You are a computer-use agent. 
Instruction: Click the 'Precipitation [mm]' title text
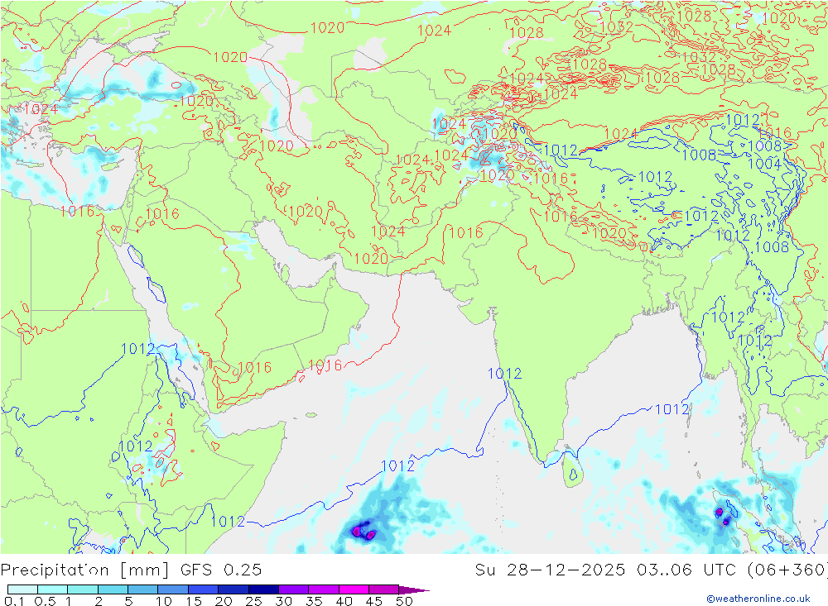(84, 570)
